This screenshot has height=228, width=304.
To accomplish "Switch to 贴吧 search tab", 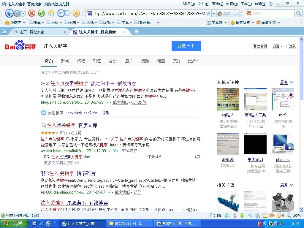I will pos(81,61).
